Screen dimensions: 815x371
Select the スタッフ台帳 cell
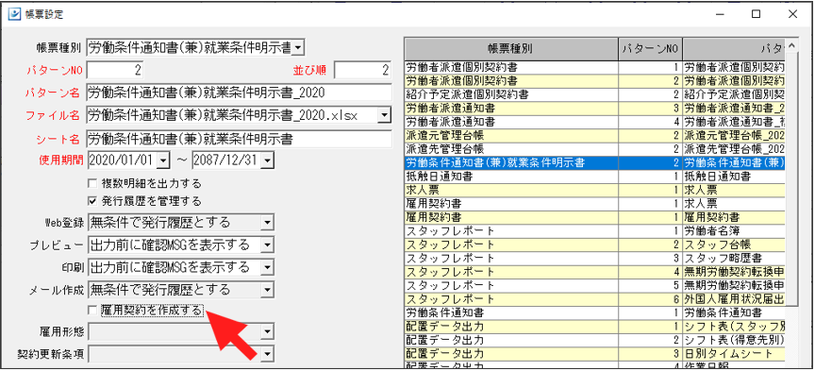point(734,245)
